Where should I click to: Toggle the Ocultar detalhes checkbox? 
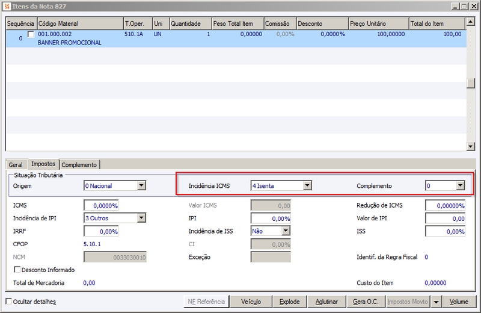(x=9, y=302)
